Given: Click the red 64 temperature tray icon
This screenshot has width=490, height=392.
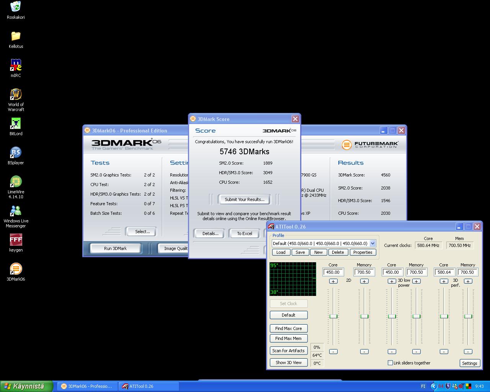Looking at the screenshot, I should pos(441,386).
